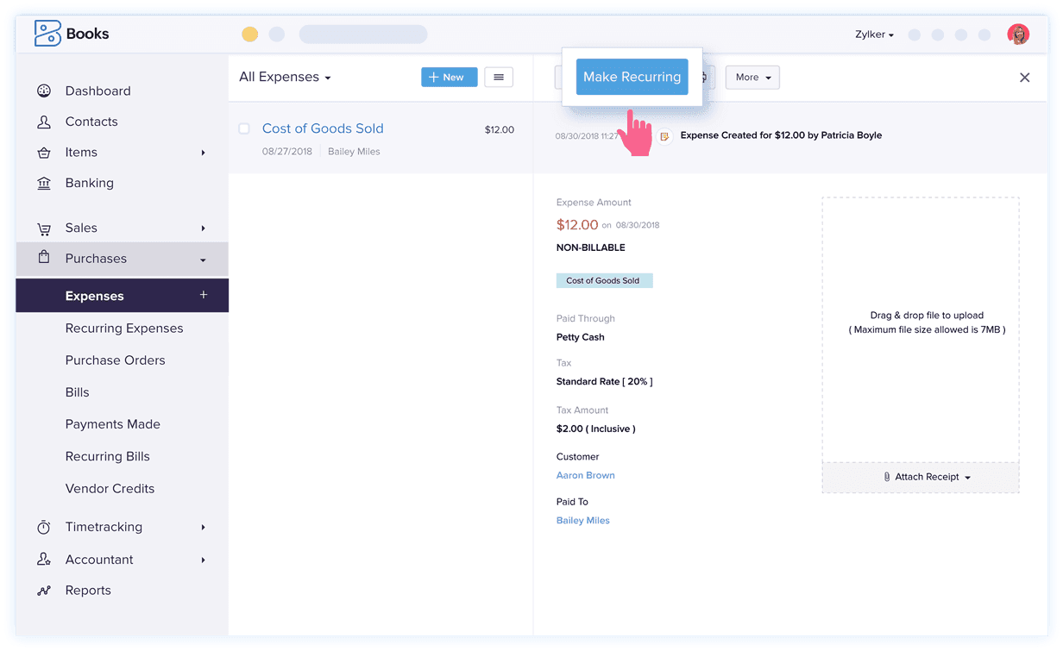Click the drag and drop upload area

[921, 322]
